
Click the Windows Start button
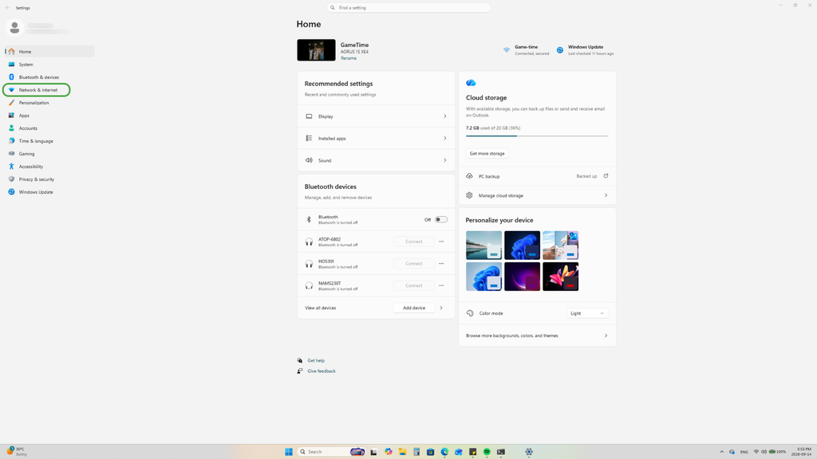pos(289,452)
